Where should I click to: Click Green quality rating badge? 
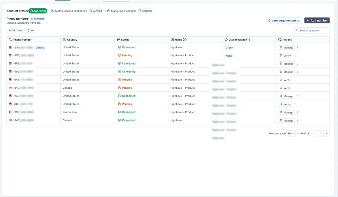[x=229, y=48]
